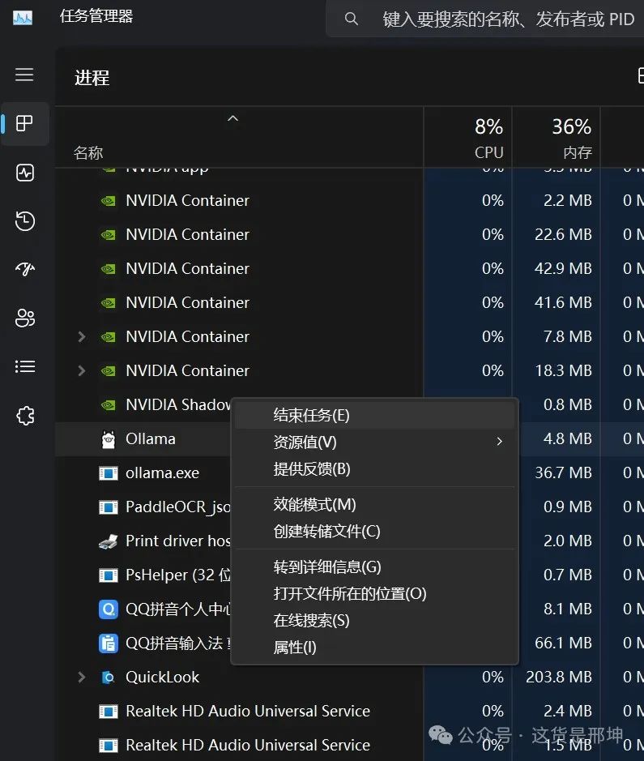644x761 pixels.
Task: Click the 66.1 MB memory value
Action: (563, 643)
